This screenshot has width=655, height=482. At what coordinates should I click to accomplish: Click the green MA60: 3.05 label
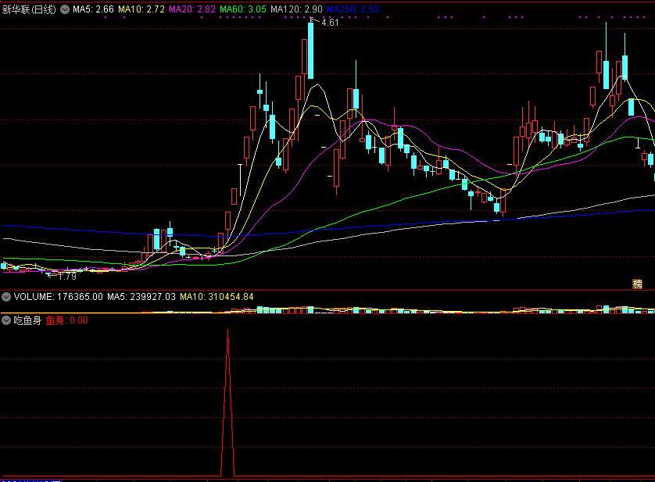(x=243, y=9)
